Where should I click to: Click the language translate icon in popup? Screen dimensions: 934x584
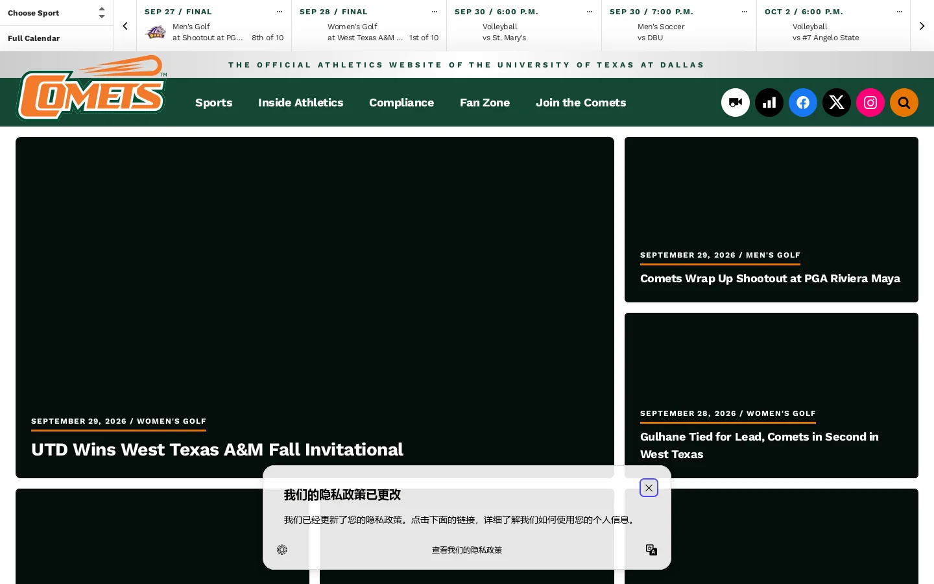651,550
